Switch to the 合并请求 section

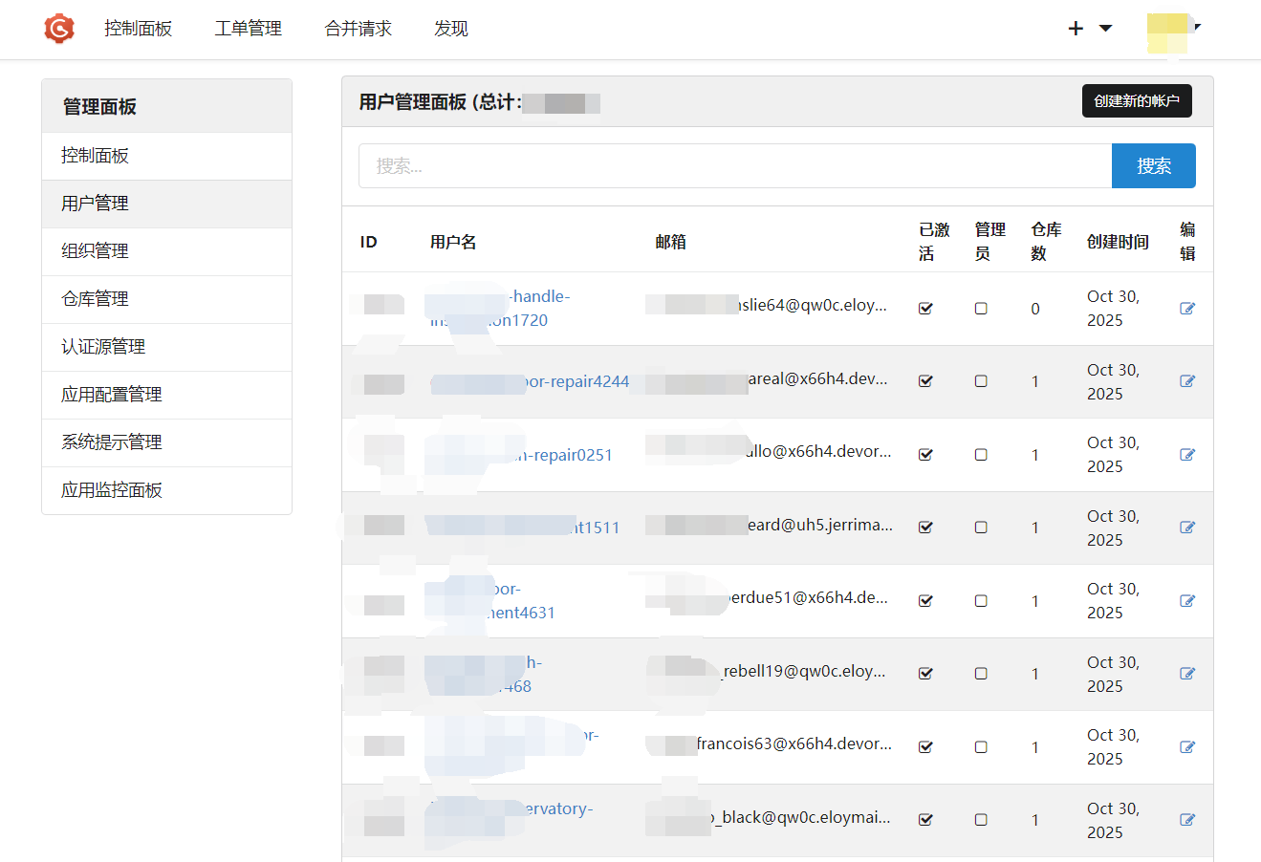coord(358,29)
